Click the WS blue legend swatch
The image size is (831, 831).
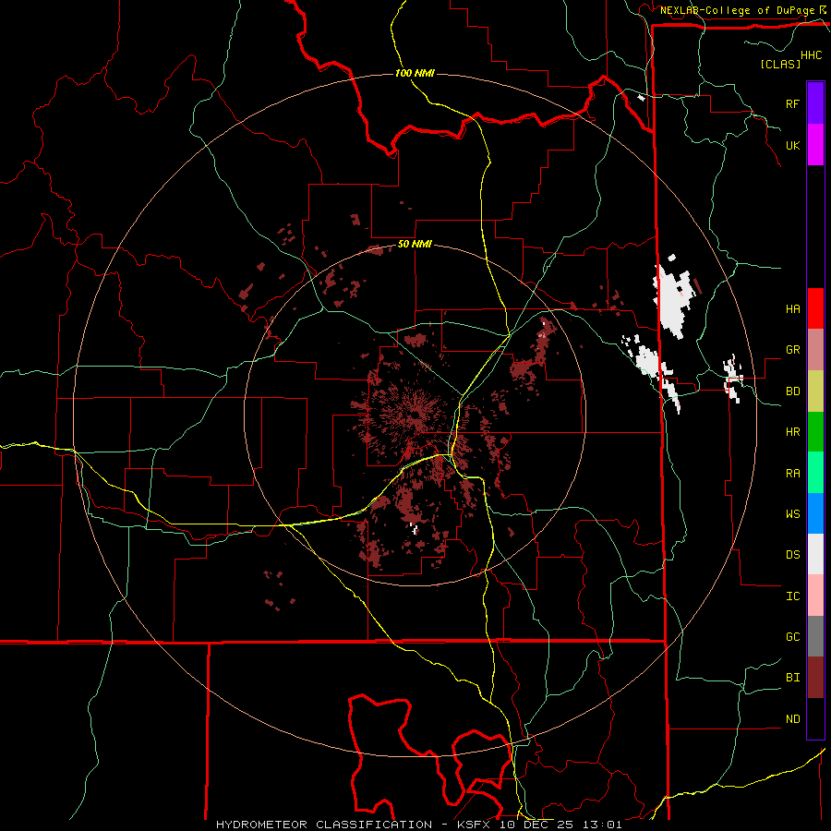point(815,513)
